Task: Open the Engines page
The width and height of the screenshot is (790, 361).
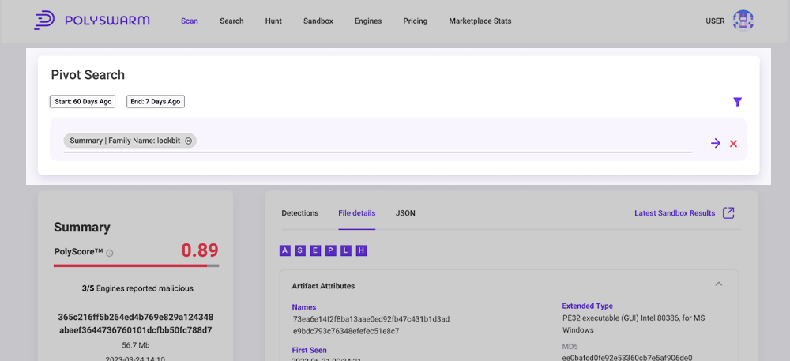Action: click(368, 21)
